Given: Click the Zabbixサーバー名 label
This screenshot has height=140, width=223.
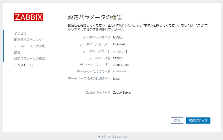Looking at the screenshot, I should coord(98,93).
